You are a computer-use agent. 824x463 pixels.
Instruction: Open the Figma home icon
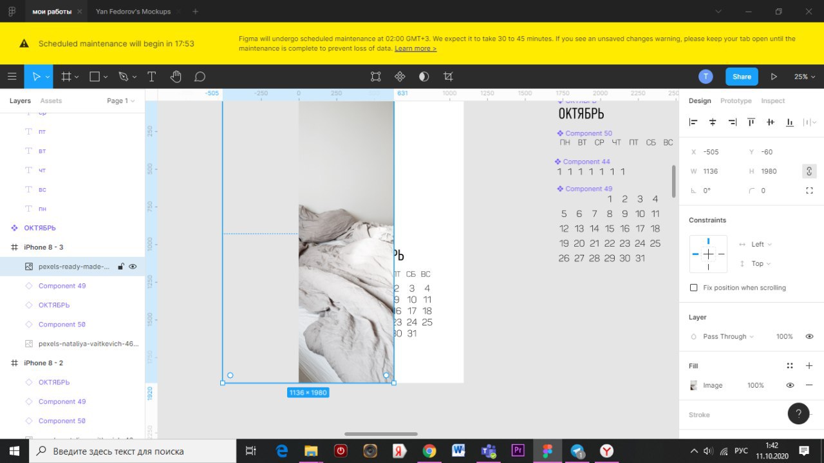(12, 11)
